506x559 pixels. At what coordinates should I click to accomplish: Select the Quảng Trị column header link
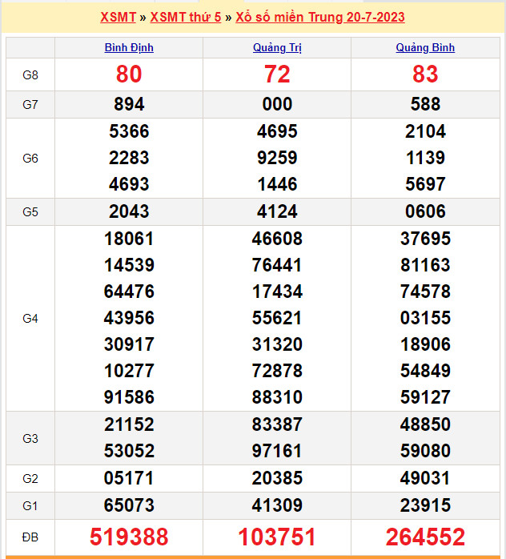[277, 47]
